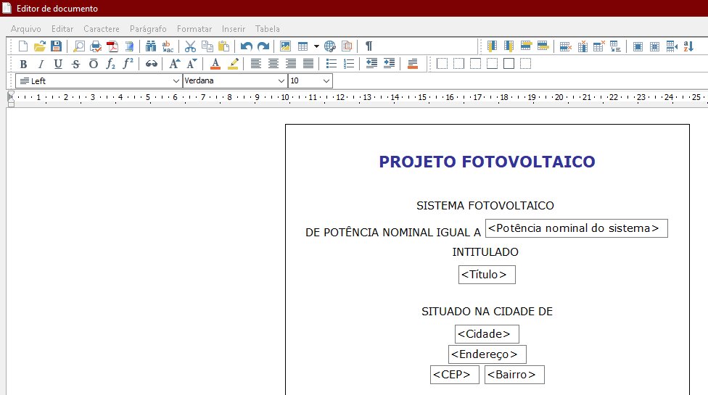Image resolution: width=708 pixels, height=395 pixels.
Task: Toggle underline formatting
Action: [58, 64]
